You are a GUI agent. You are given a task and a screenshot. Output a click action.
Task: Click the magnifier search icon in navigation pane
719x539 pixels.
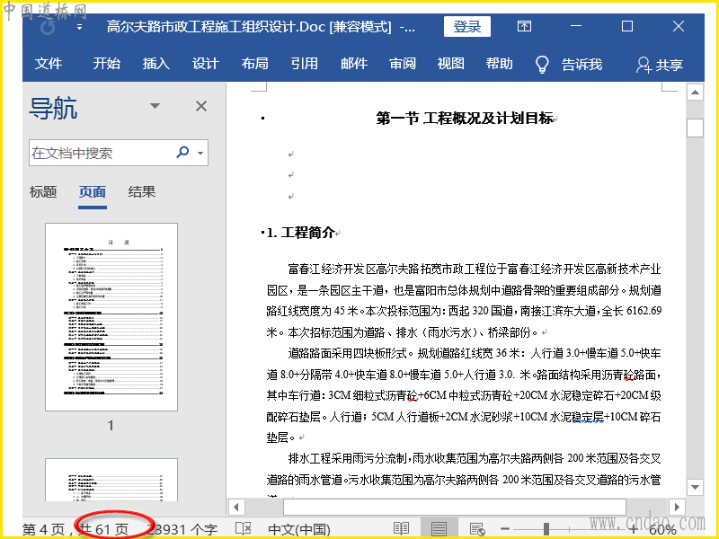[x=182, y=152]
